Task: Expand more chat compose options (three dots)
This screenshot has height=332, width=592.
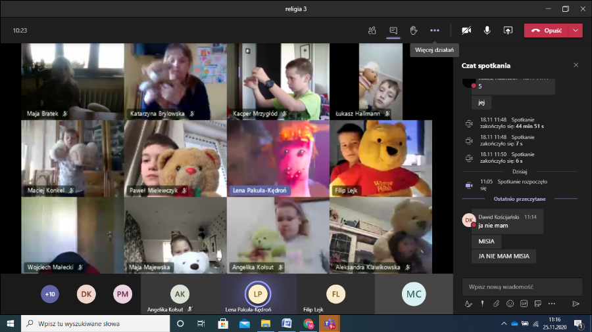Action: pos(552,304)
